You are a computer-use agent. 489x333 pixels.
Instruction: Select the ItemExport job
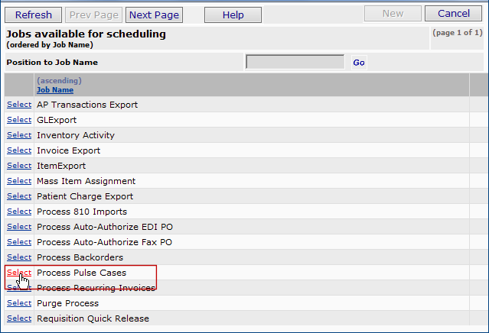[19, 166]
